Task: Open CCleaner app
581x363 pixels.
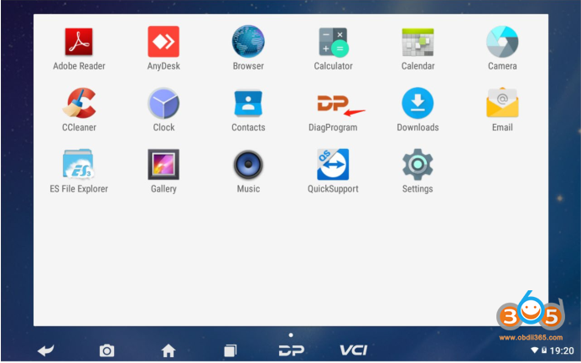Action: pos(79,103)
